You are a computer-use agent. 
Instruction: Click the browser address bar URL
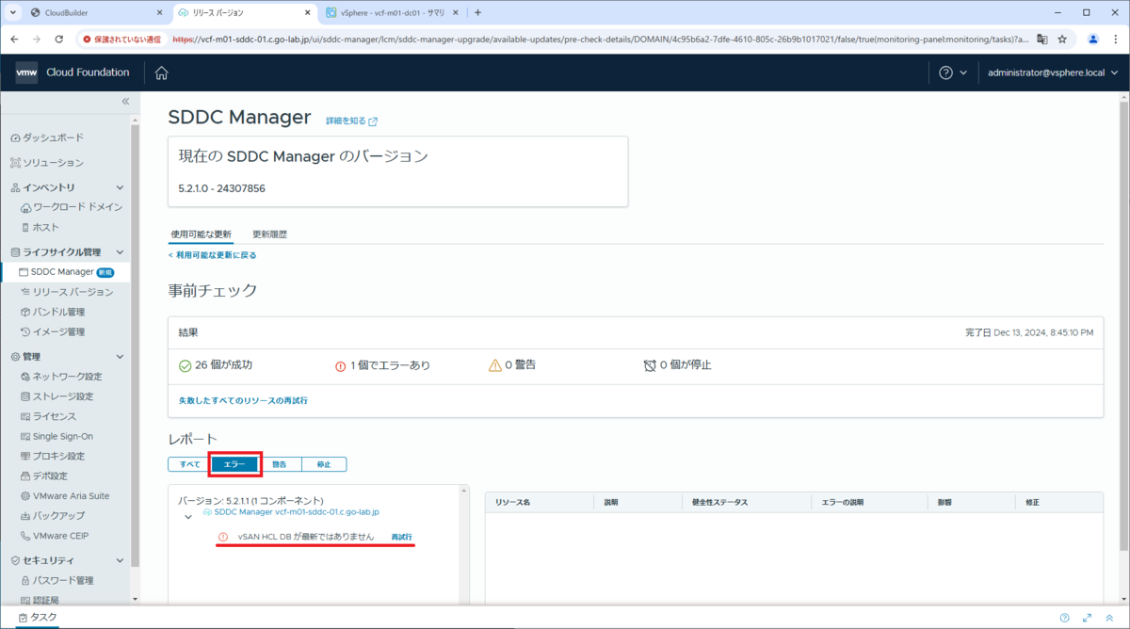click(601, 40)
